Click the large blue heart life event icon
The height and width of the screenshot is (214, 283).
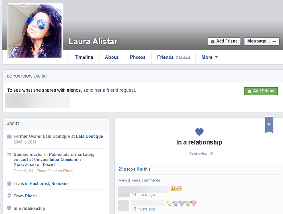199,132
